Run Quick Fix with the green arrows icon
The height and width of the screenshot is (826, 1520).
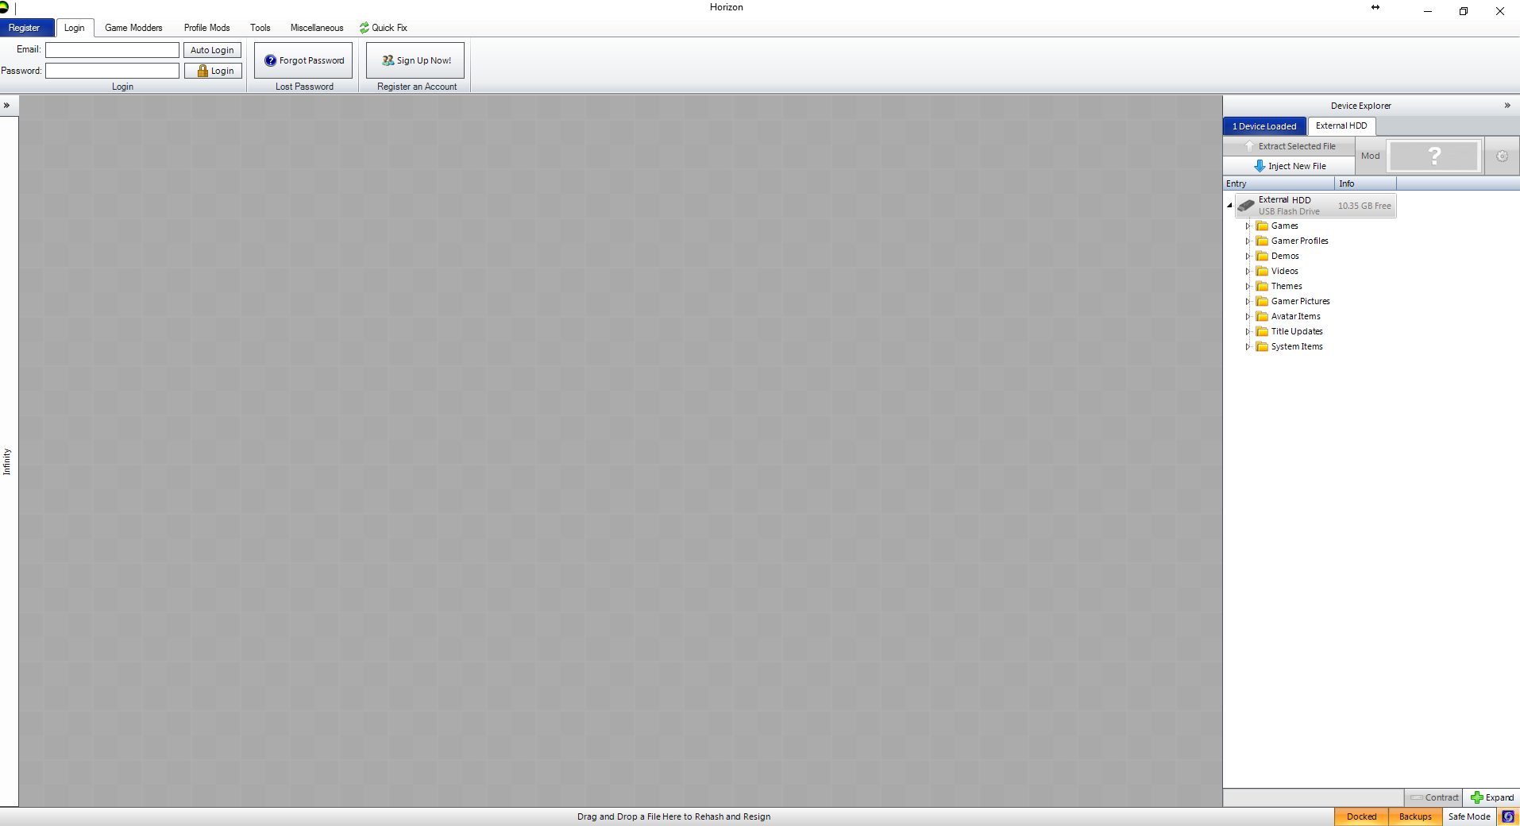click(x=383, y=28)
